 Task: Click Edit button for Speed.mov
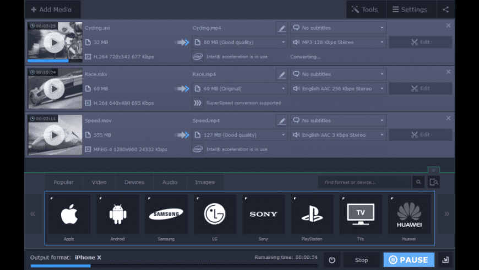pos(420,135)
